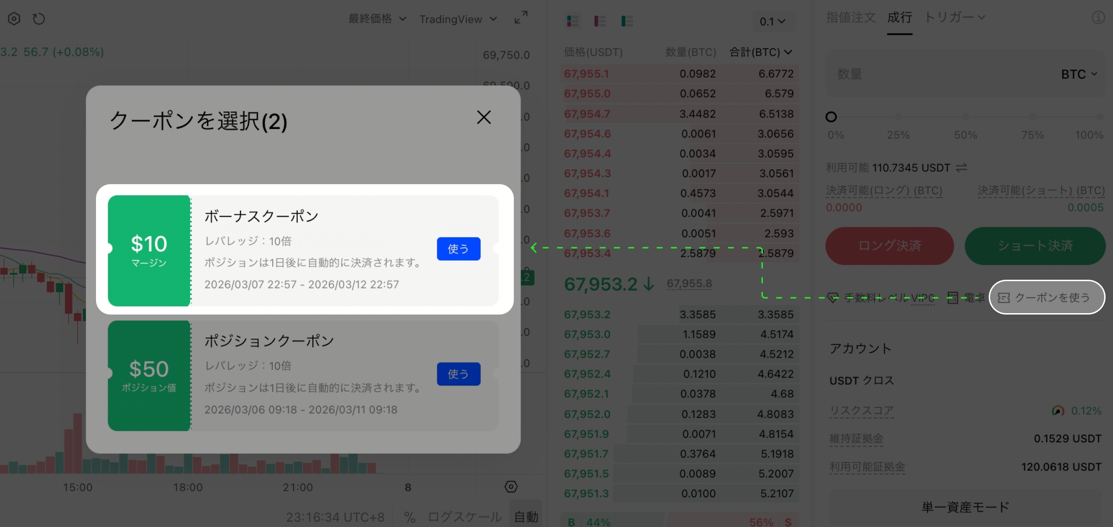The width and height of the screenshot is (1113, 527).
Task: Expand the 0.1 order book precision dropdown
Action: 773,21
